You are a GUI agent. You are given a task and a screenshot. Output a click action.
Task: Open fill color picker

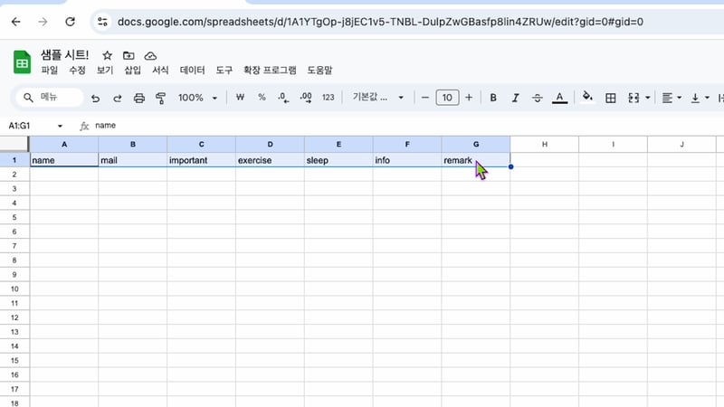(587, 97)
